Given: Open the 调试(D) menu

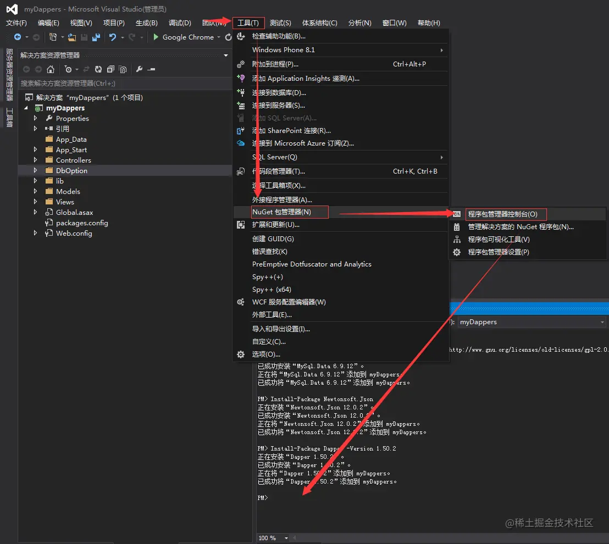Looking at the screenshot, I should [x=180, y=23].
